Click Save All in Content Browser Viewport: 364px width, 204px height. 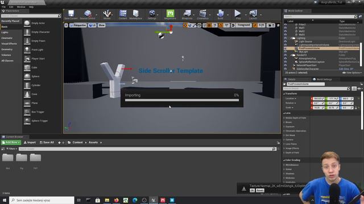click(47, 142)
